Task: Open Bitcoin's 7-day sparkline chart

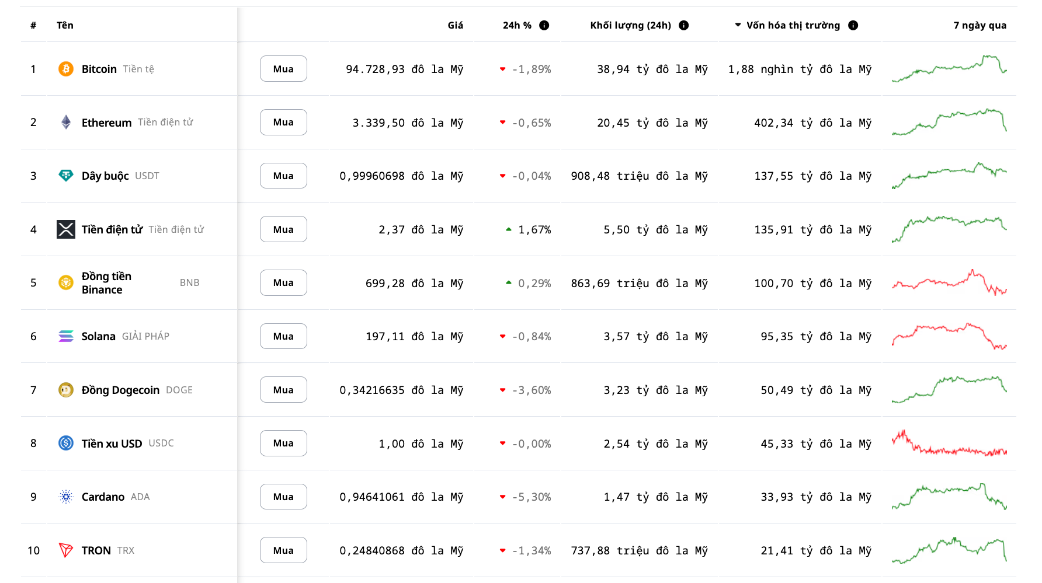Action: pos(949,69)
